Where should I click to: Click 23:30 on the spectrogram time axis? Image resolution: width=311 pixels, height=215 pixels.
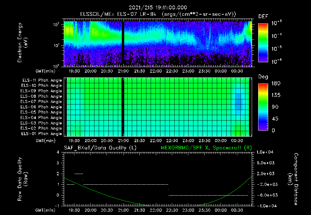(x=204, y=71)
